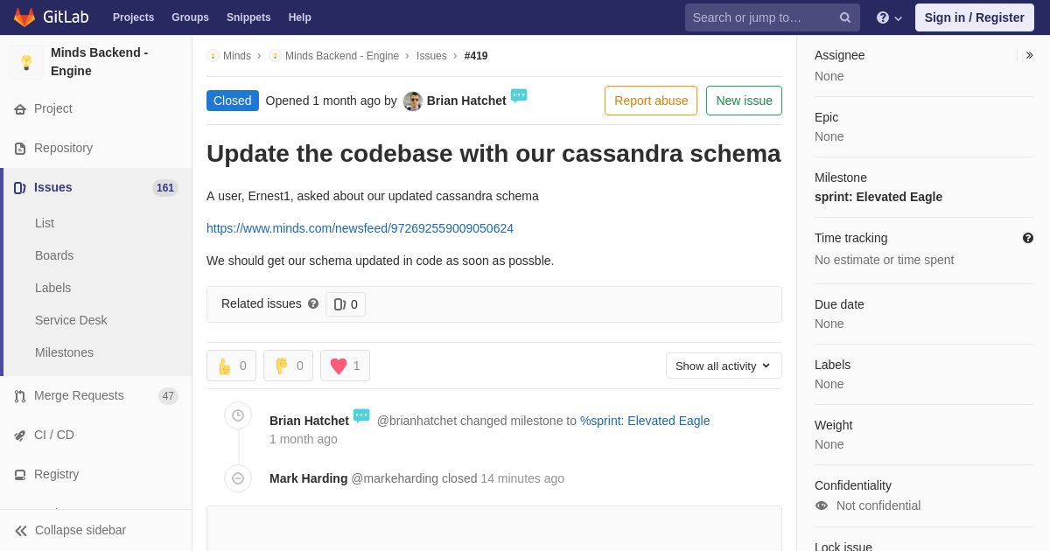The width and height of the screenshot is (1050, 551).
Task: Click the thumbs down reaction
Action: tap(288, 366)
